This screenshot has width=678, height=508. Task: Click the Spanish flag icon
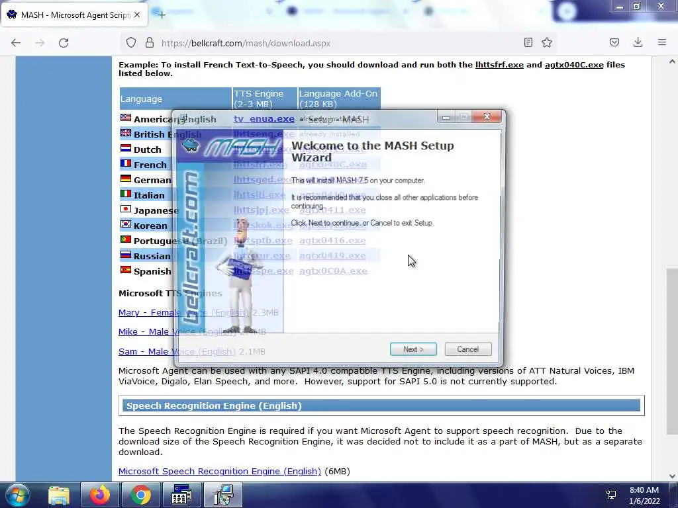(x=126, y=270)
